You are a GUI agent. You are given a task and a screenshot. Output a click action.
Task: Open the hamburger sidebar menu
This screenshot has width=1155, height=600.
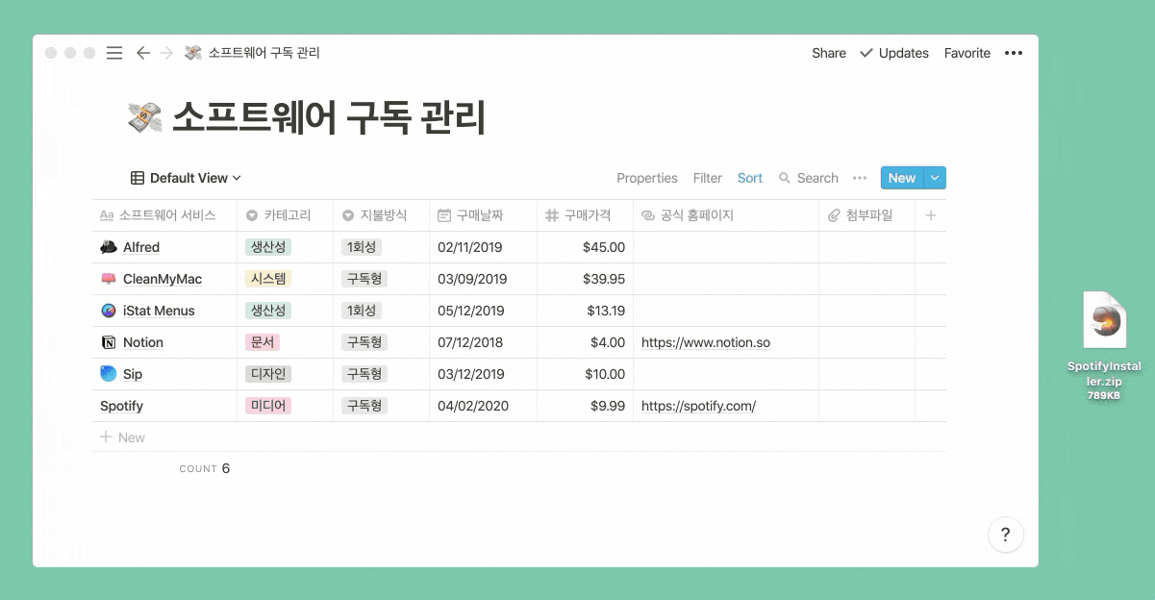tap(114, 53)
